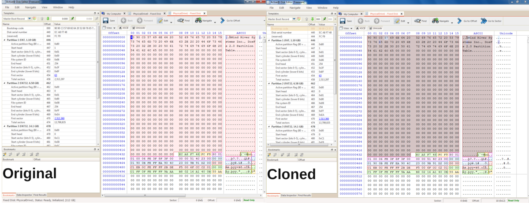The width and height of the screenshot is (529, 203).
Task: Toggle Unicode column in the Cloned window
Action: tap(376, 28)
